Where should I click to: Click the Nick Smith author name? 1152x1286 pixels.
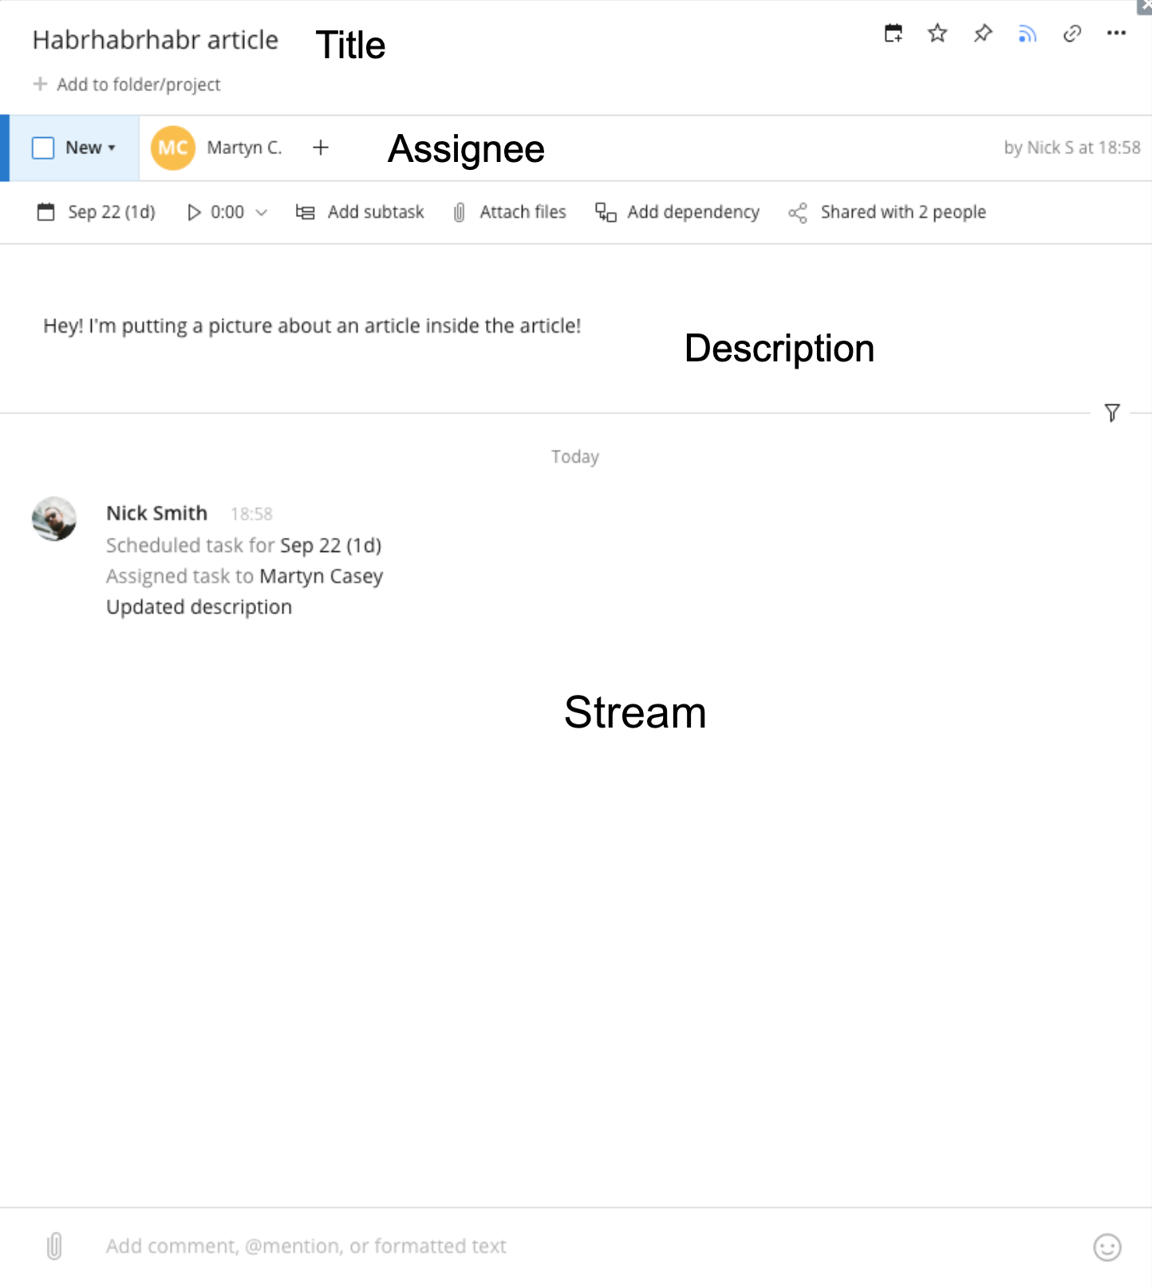pyautogui.click(x=157, y=513)
